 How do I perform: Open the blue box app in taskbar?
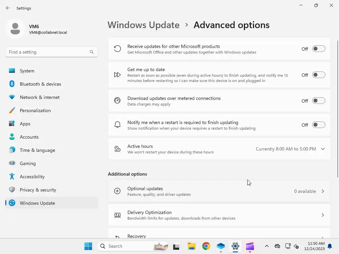tap(221, 246)
